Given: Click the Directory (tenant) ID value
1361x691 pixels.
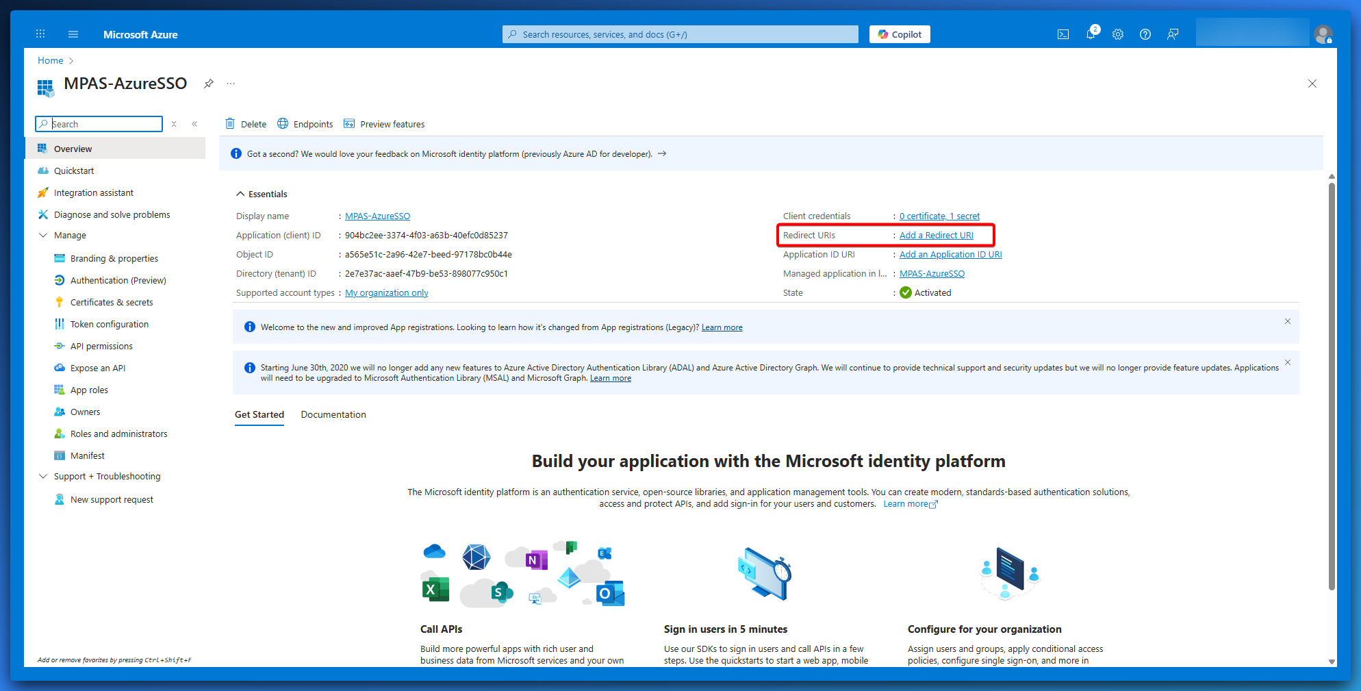Looking at the screenshot, I should 427,273.
